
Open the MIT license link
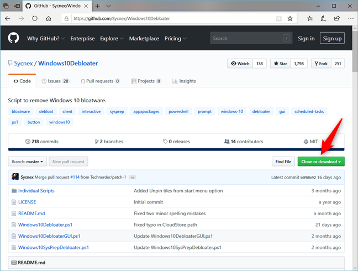(310, 142)
